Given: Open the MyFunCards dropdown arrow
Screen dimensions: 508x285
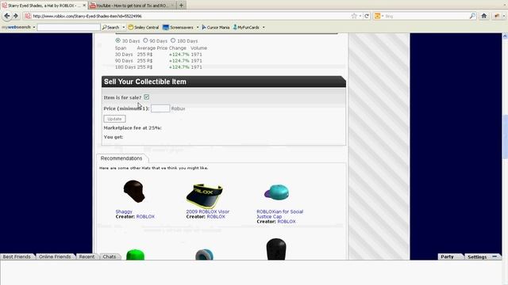Looking at the screenshot, I should 264,28.
